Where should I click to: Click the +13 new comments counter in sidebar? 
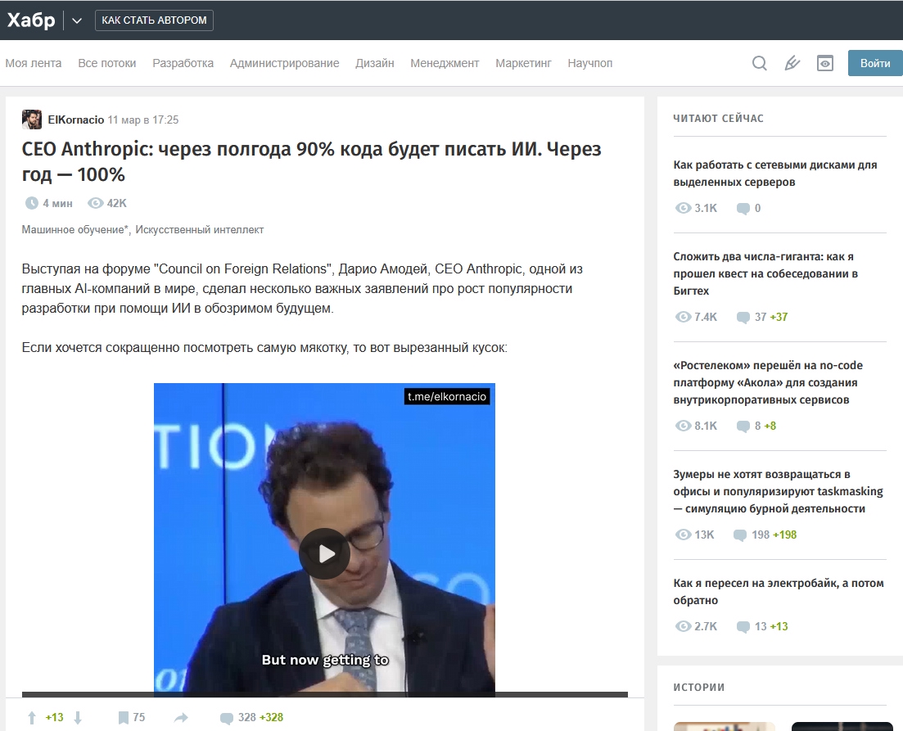pyautogui.click(x=779, y=626)
